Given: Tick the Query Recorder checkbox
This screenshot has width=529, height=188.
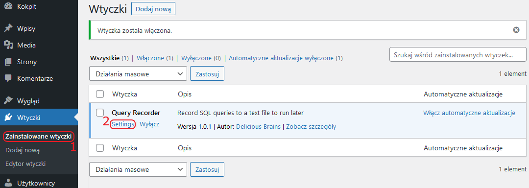Looking at the screenshot, I should (x=100, y=113).
